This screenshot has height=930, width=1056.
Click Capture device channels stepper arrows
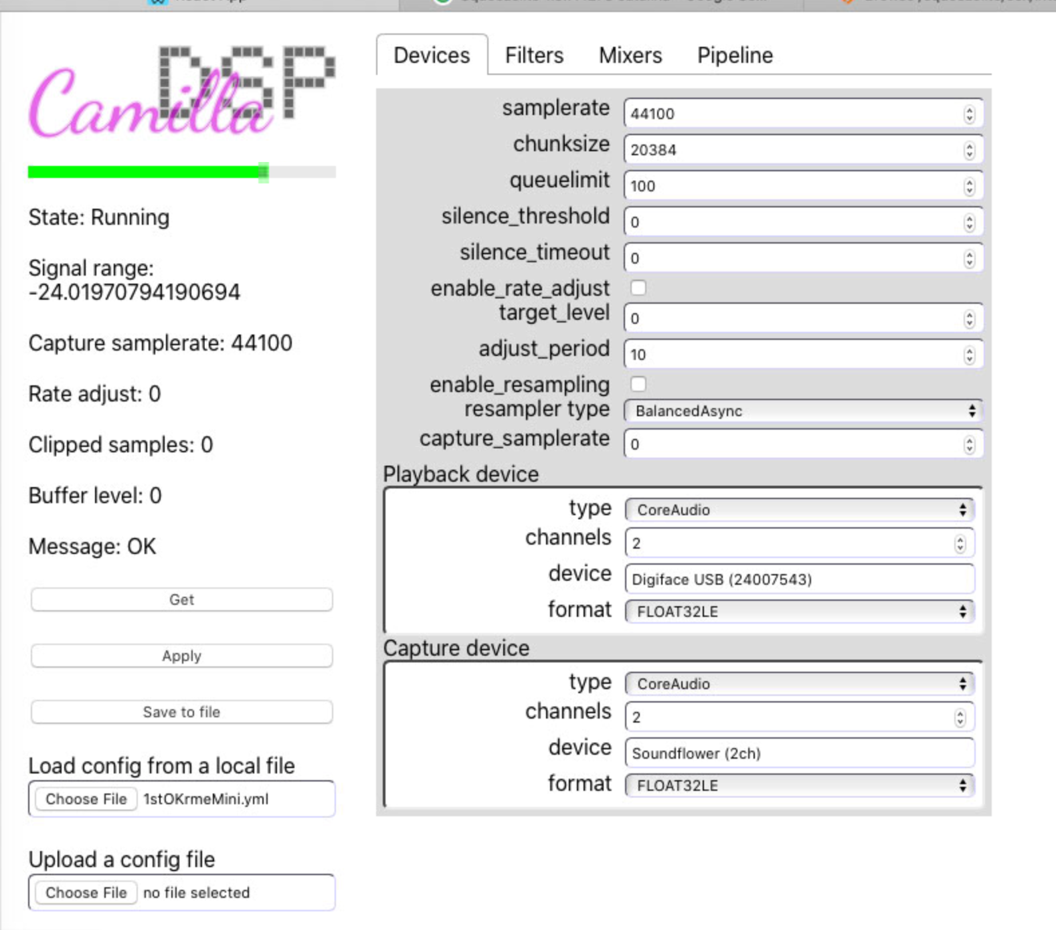pyautogui.click(x=960, y=717)
